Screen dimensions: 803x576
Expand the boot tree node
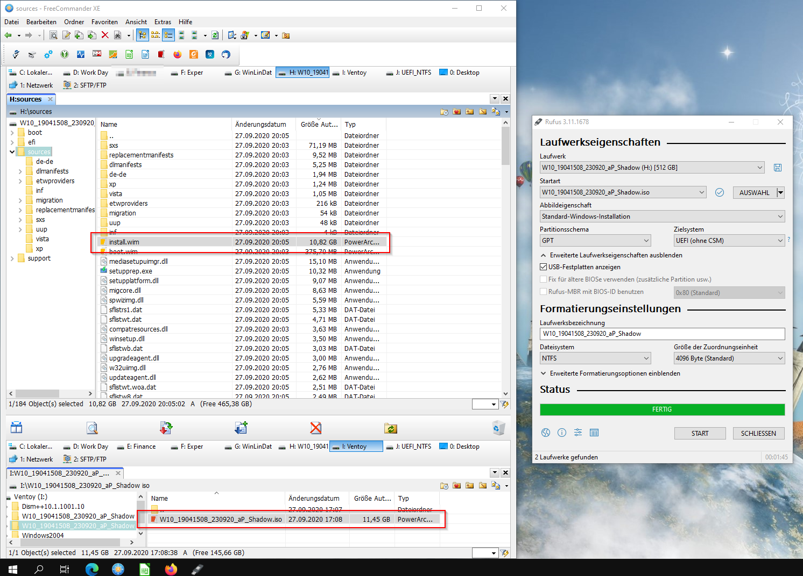pyautogui.click(x=12, y=133)
